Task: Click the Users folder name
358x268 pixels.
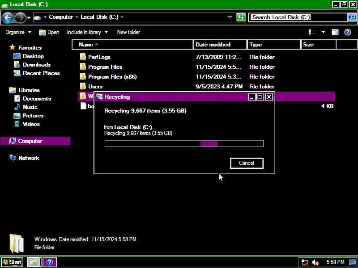Action: [95, 87]
